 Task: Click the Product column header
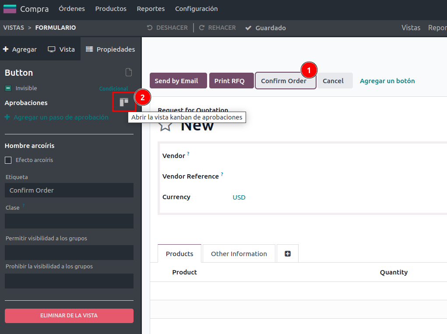tap(184, 272)
